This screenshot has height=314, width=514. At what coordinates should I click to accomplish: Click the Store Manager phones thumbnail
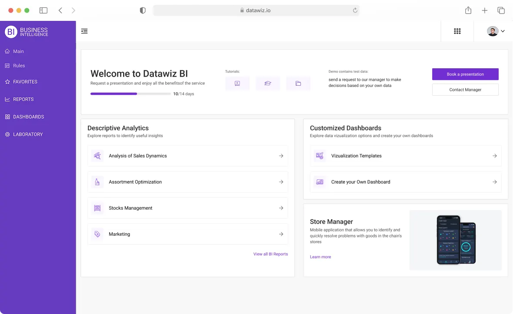click(456, 240)
